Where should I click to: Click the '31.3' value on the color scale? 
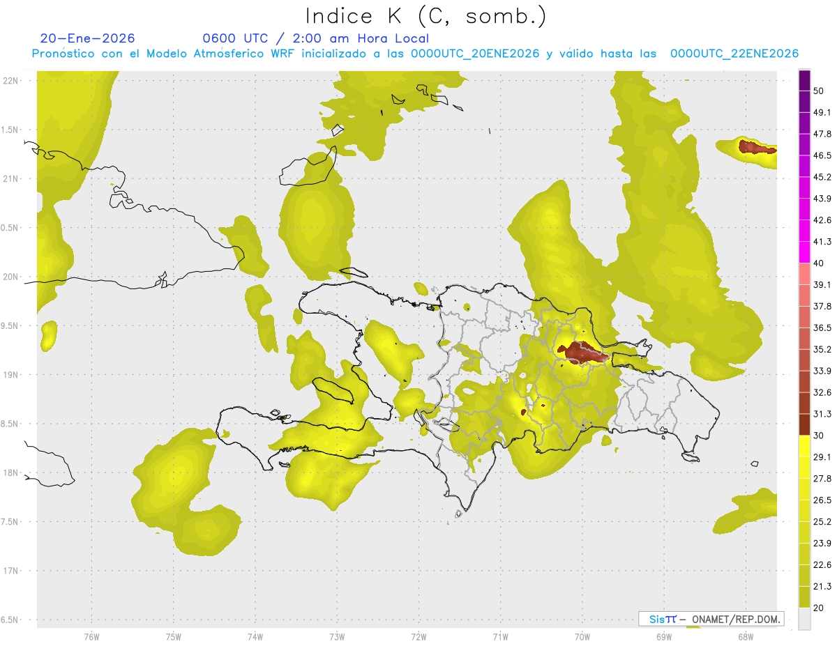[822, 414]
